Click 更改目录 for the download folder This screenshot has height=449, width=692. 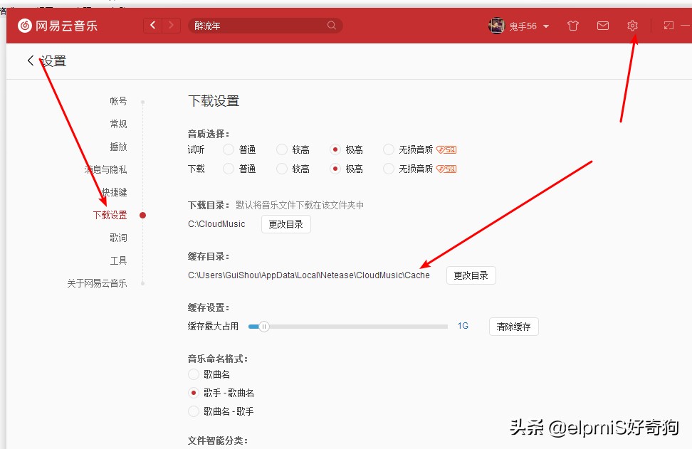pyautogui.click(x=285, y=223)
